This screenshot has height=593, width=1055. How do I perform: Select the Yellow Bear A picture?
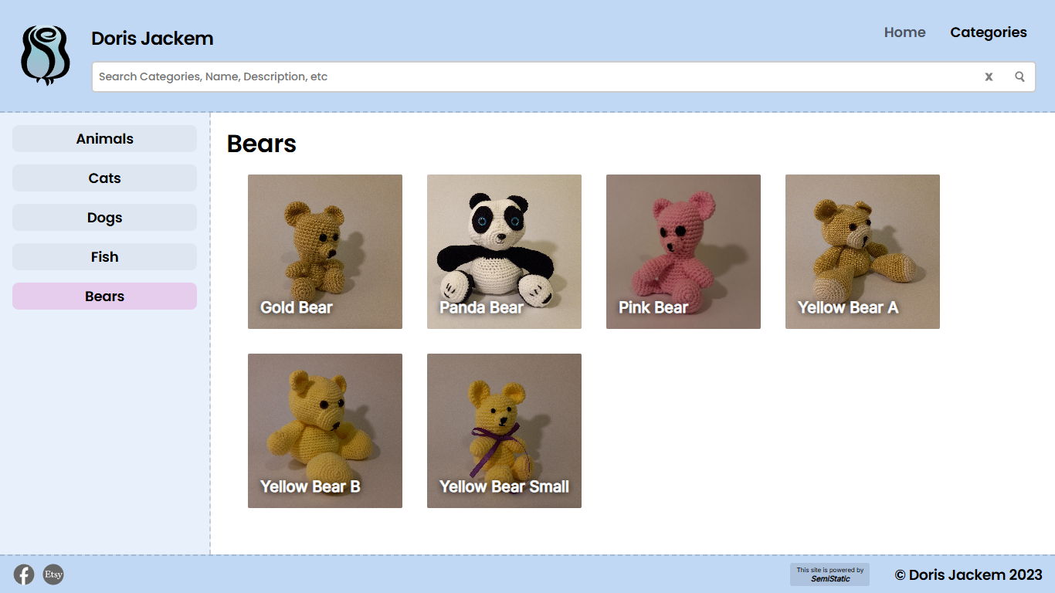(863, 252)
